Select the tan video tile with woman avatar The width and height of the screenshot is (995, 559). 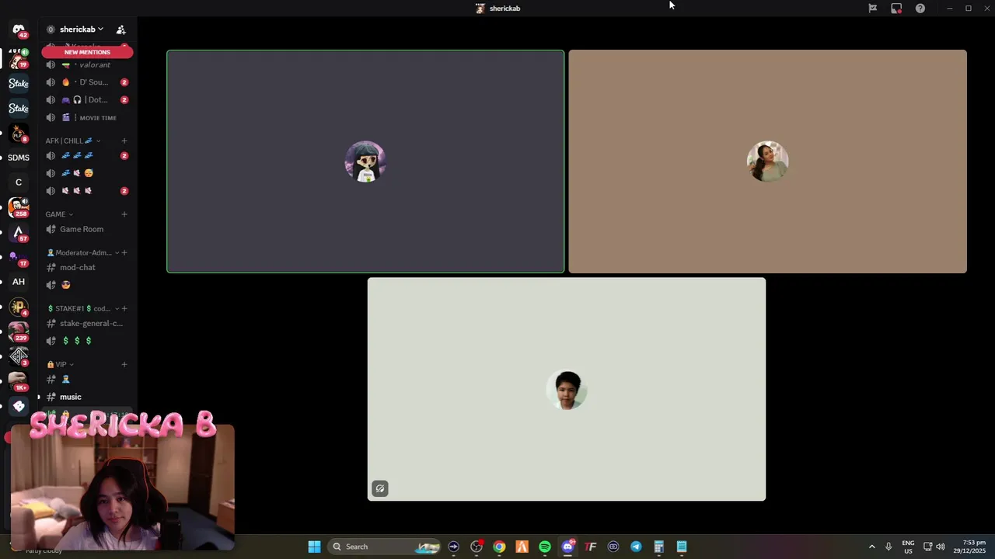tap(767, 161)
